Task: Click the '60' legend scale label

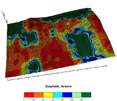Action: (x=53, y=99)
